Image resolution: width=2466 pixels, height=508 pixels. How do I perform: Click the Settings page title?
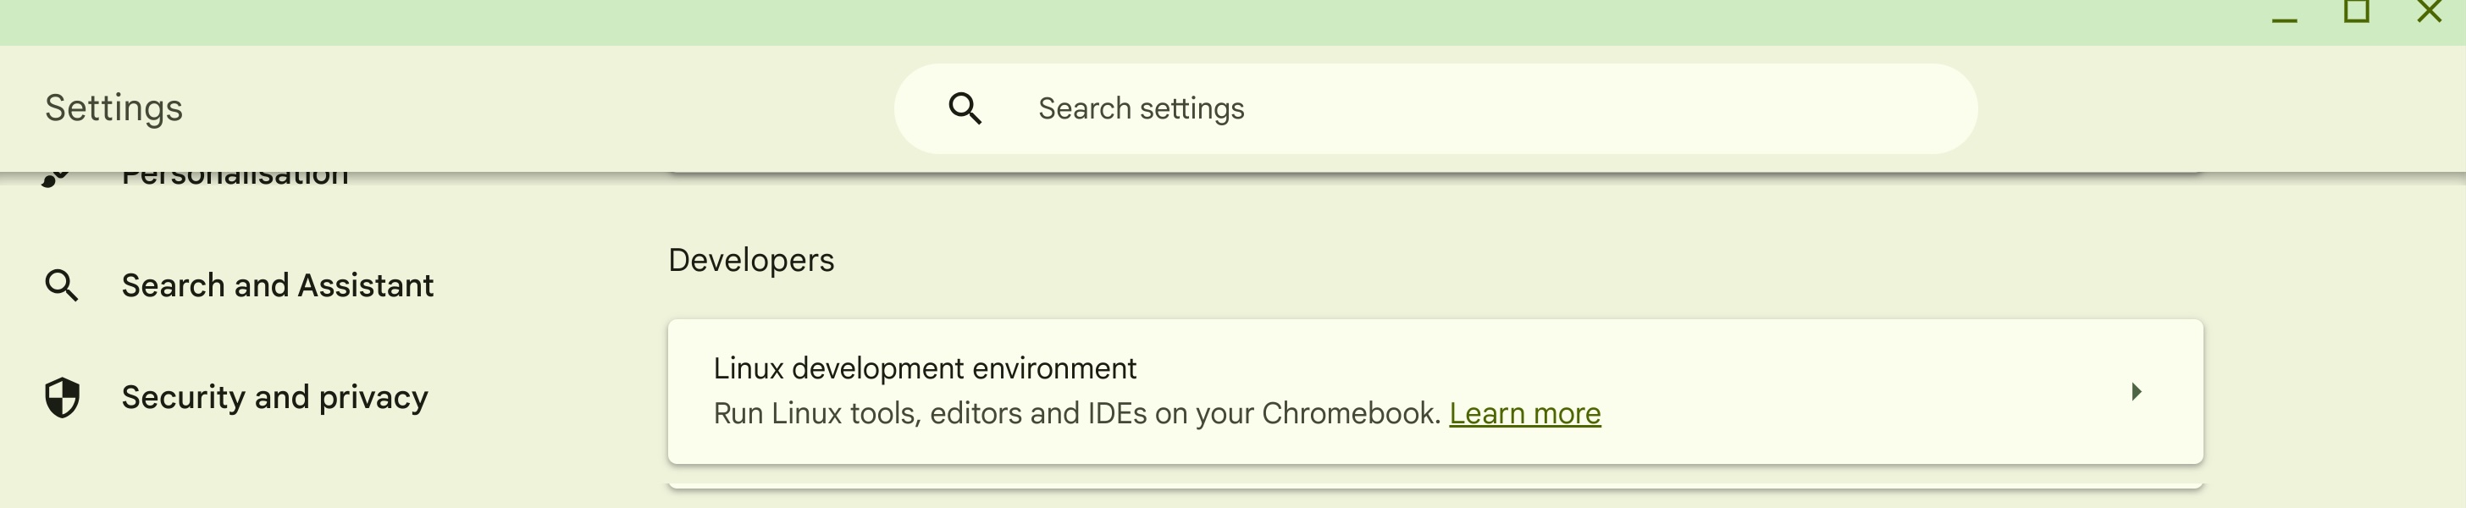coord(113,108)
